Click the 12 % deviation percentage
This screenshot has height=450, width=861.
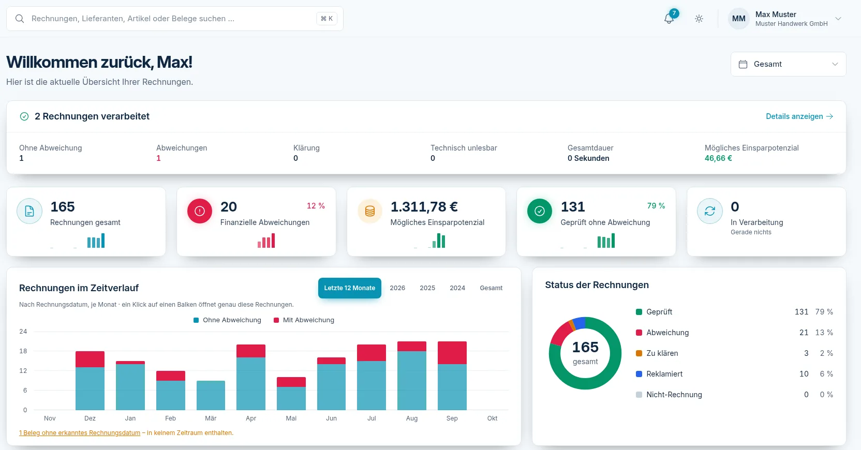click(316, 206)
